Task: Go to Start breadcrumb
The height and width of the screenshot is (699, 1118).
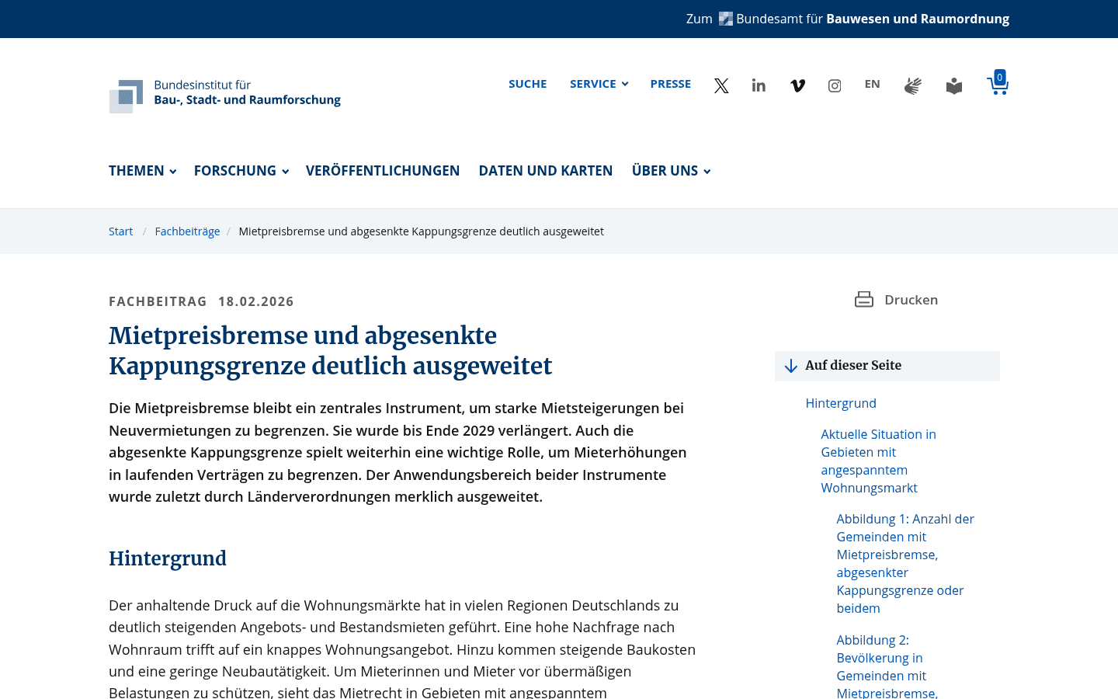Action: click(120, 231)
